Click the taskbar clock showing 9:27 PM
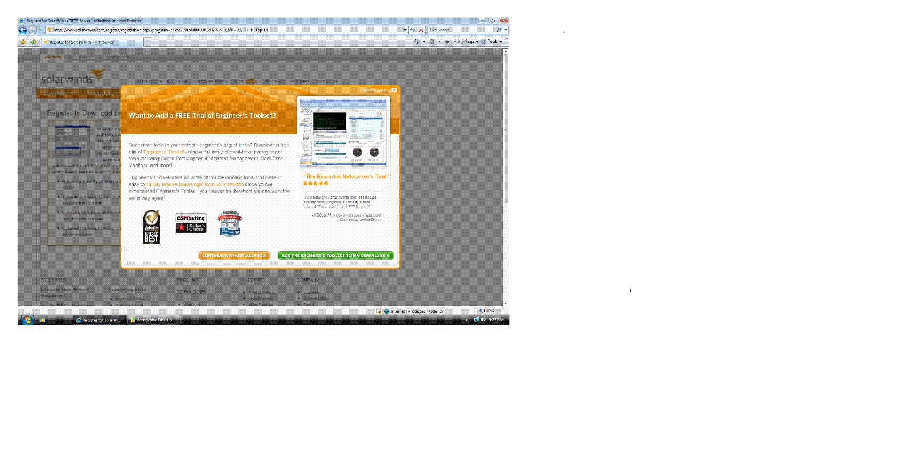922x451 pixels. (496, 320)
